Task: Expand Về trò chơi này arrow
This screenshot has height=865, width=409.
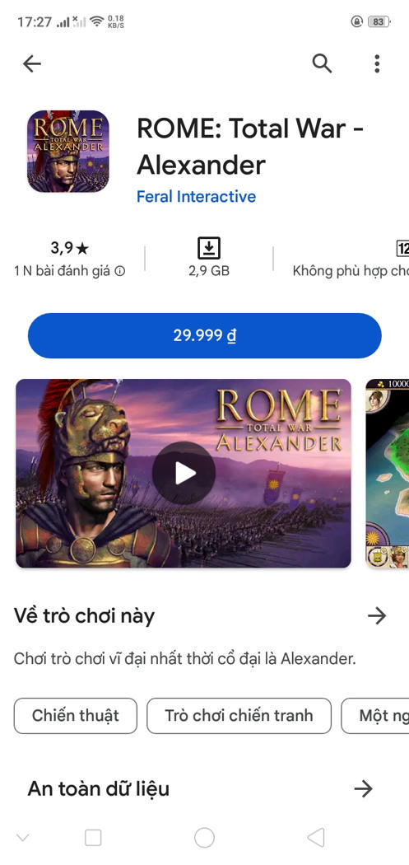Action: (377, 615)
